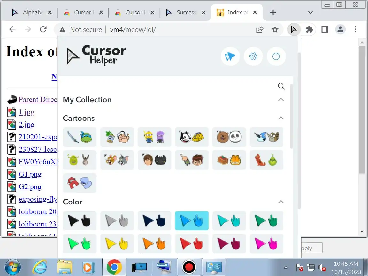Click the vm4/meow/lol/ address bar

(133, 30)
